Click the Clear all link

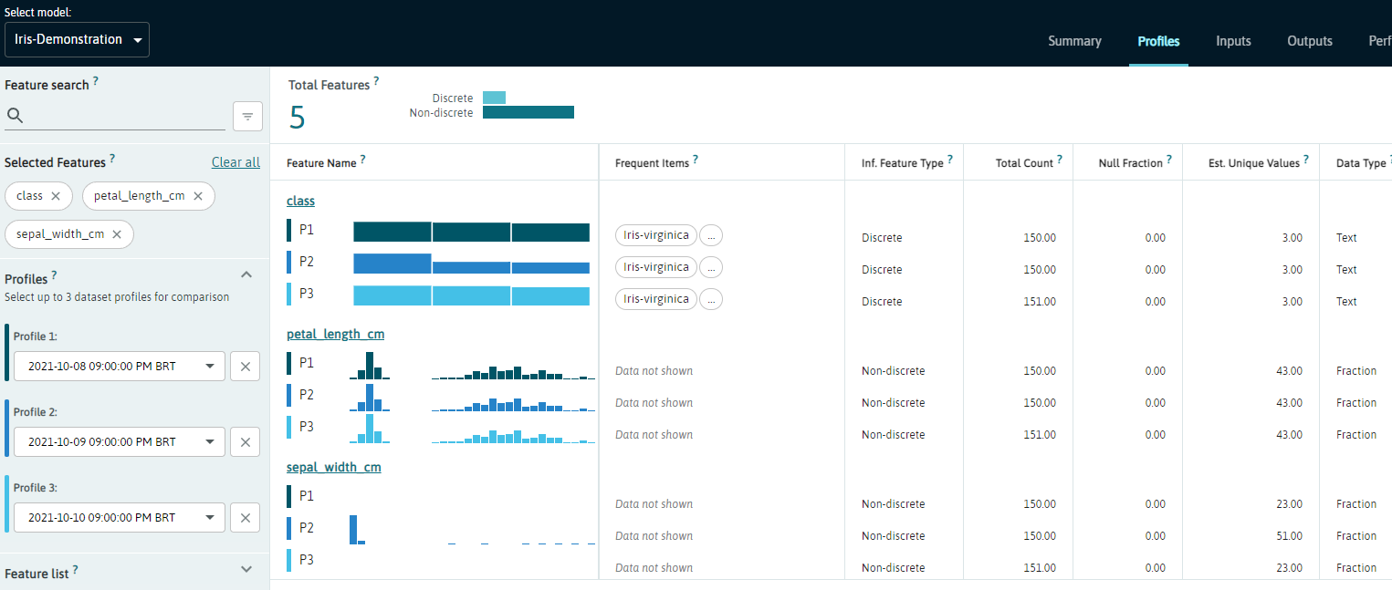pyautogui.click(x=235, y=162)
